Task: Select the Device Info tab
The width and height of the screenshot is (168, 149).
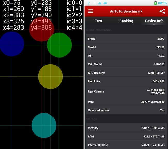Action: coord(154,21)
